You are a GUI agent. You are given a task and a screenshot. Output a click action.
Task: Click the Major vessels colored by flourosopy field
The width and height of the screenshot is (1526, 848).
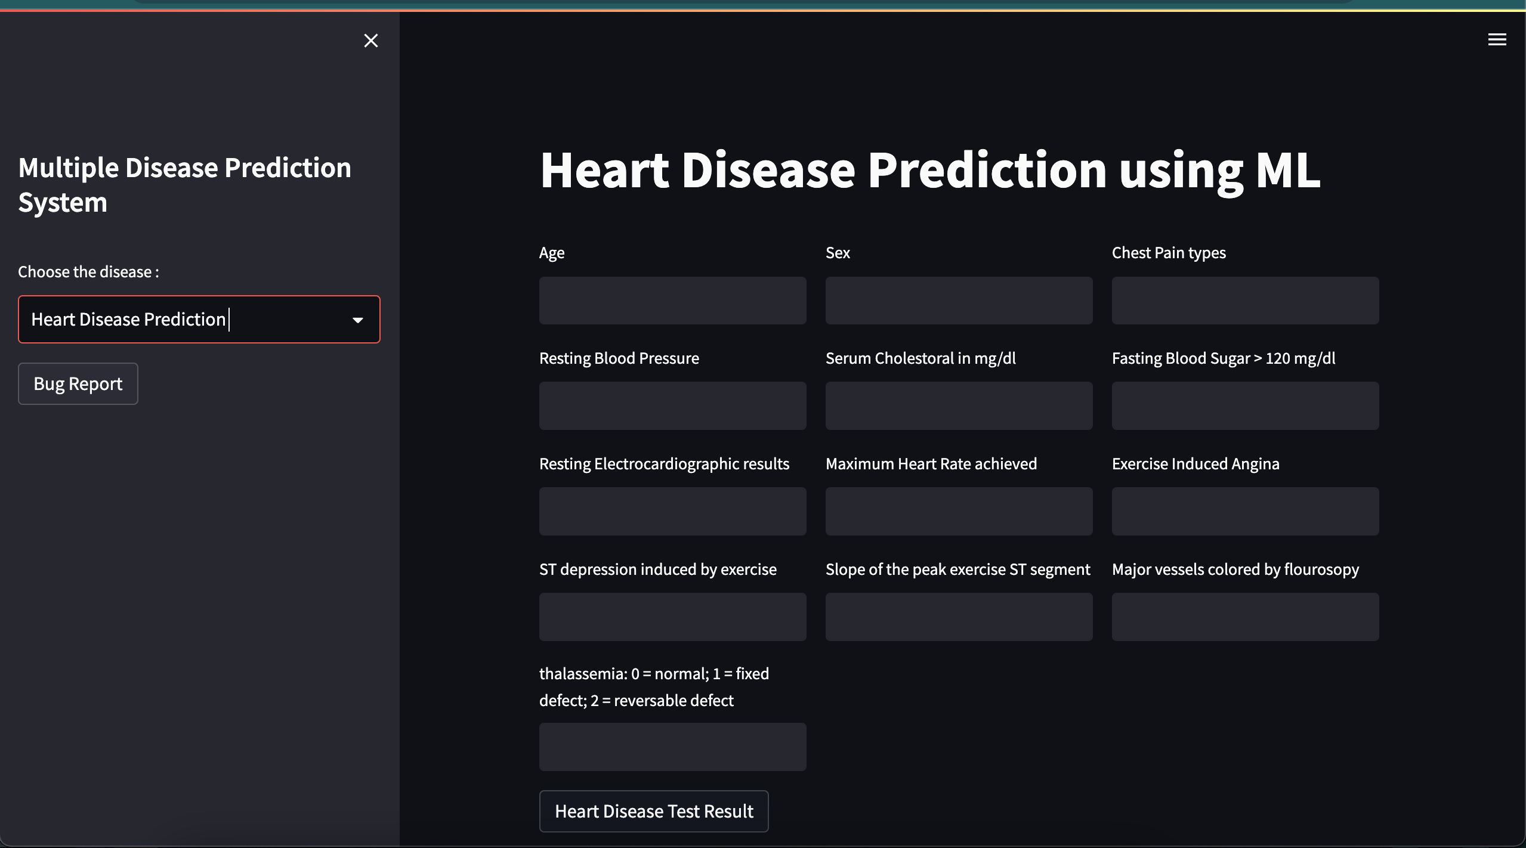point(1244,617)
